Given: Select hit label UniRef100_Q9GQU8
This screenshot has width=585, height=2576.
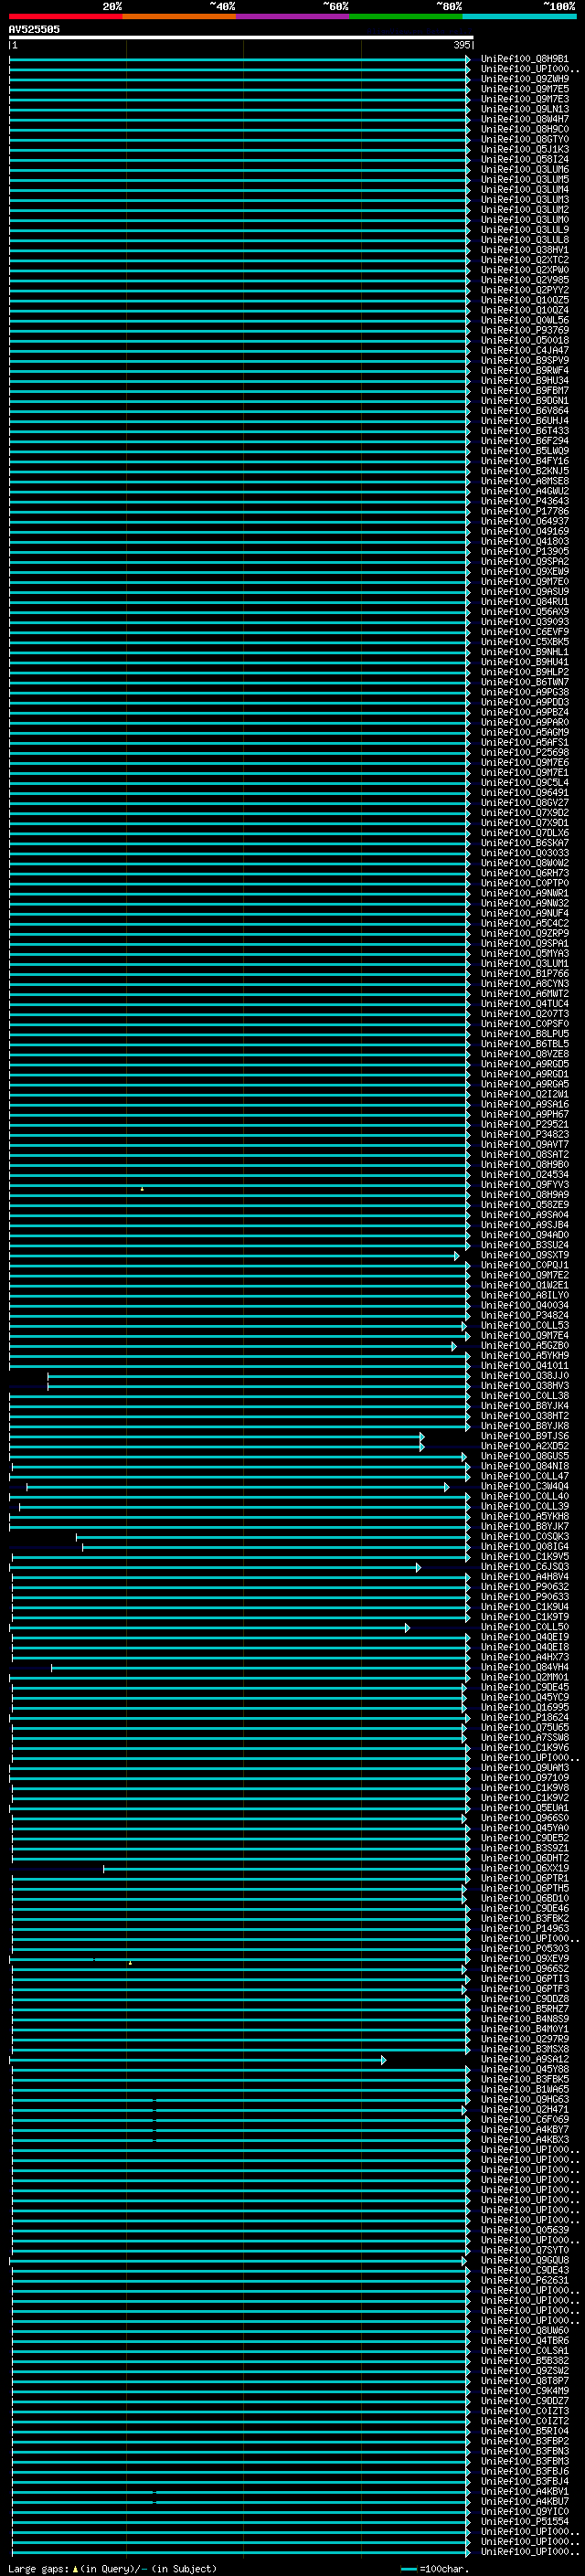Looking at the screenshot, I should [x=525, y=2260].
